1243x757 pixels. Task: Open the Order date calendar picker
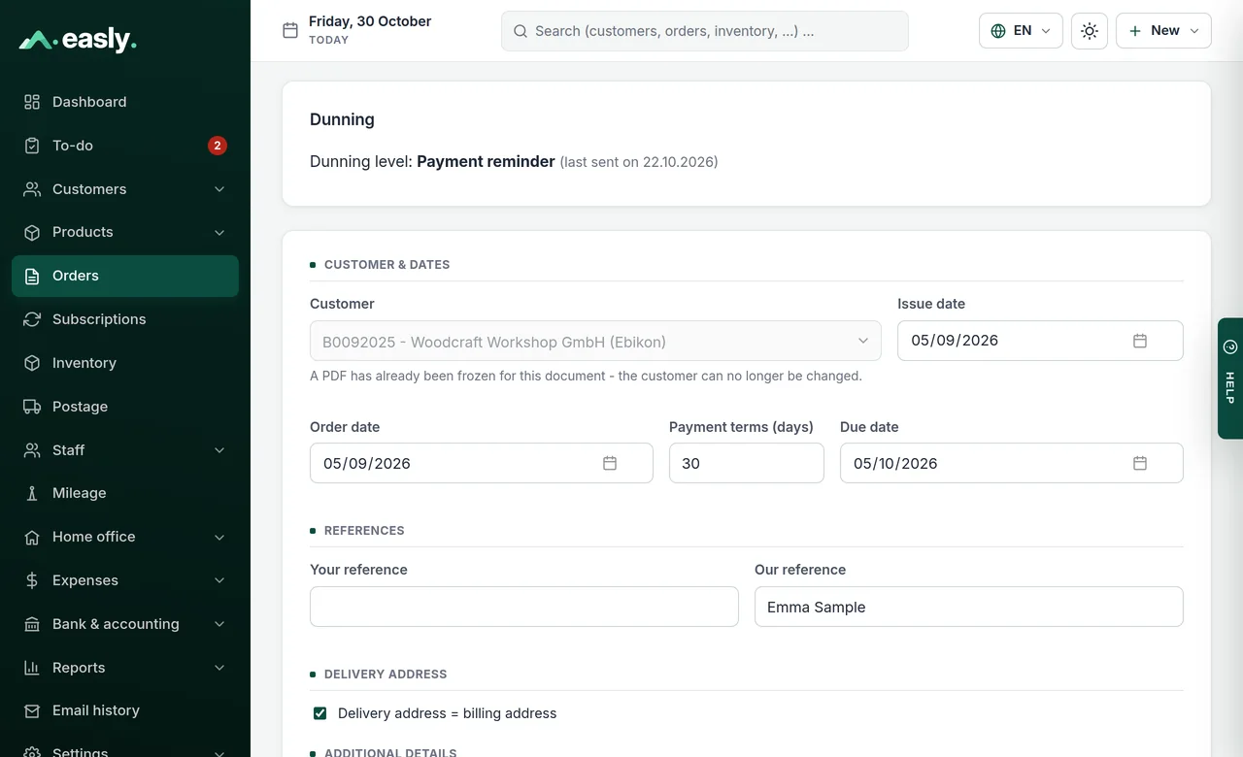coord(610,463)
